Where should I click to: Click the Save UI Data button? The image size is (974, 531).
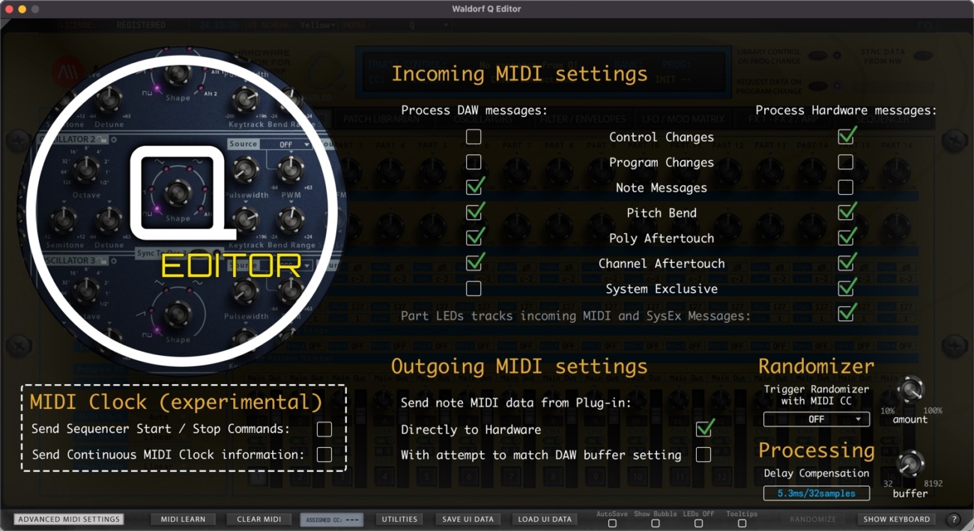point(468,519)
